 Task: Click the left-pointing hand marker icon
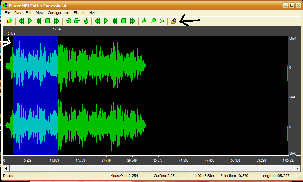tap(68, 21)
